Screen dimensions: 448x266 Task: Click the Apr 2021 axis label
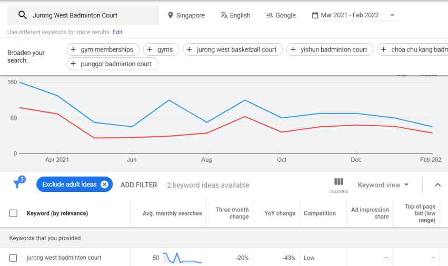57,159
